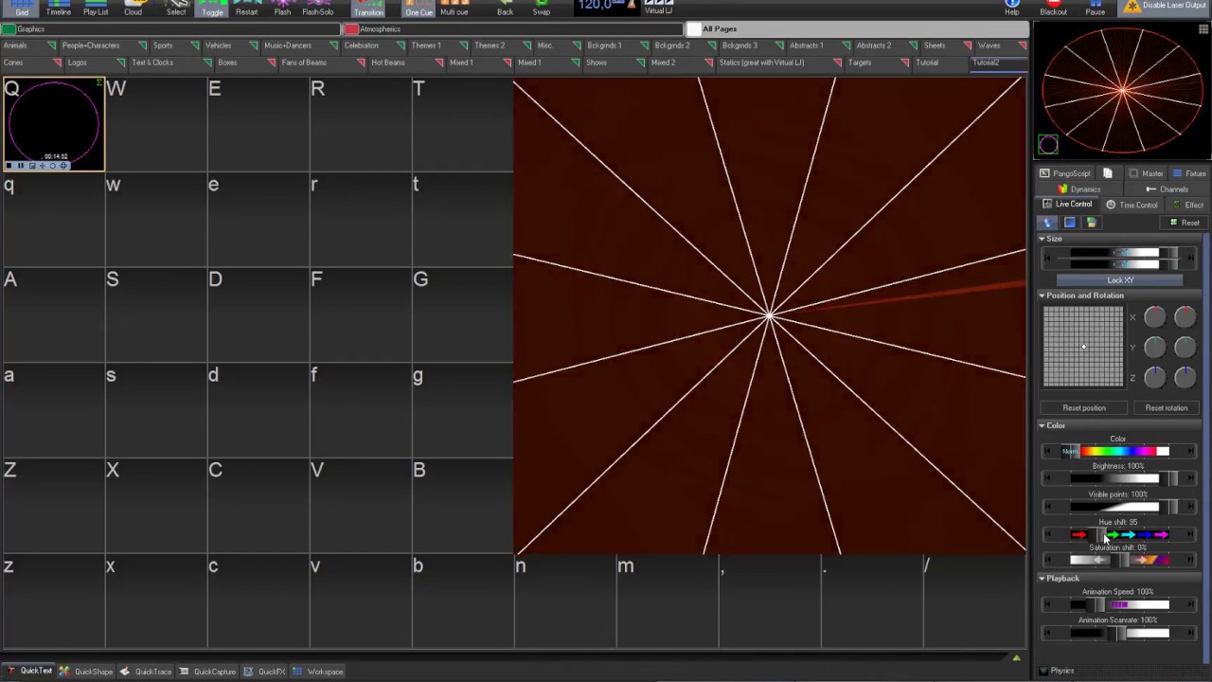Click the Back arrow in toolbar
The width and height of the screenshot is (1212, 682).
click(505, 9)
